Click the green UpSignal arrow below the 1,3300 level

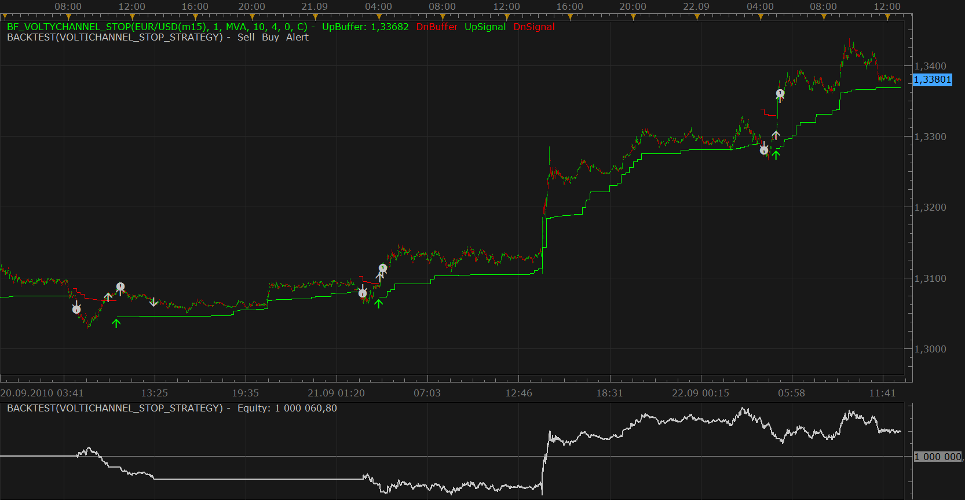(x=776, y=155)
